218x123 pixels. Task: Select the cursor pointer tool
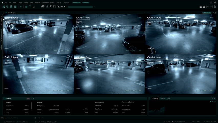click(x=34, y=7)
